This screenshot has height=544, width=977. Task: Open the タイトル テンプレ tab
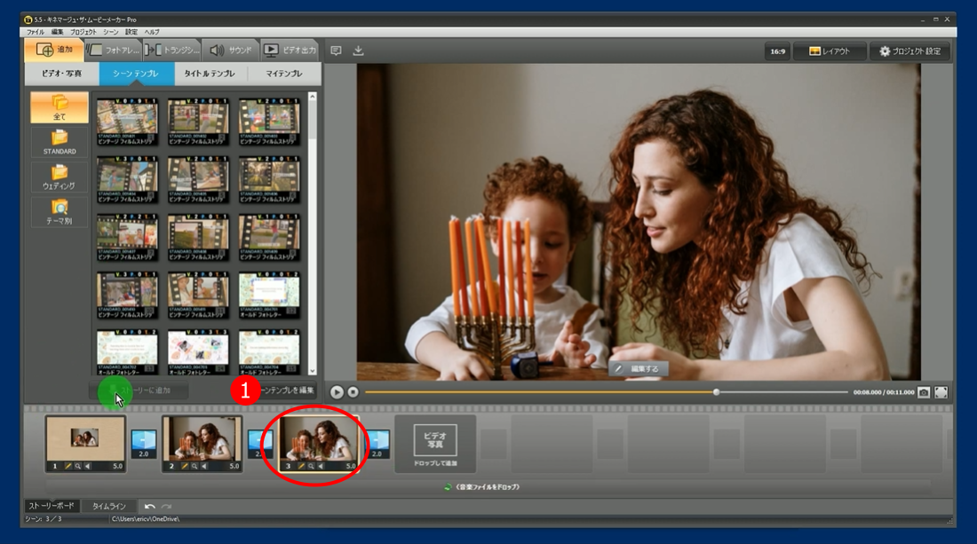(210, 74)
